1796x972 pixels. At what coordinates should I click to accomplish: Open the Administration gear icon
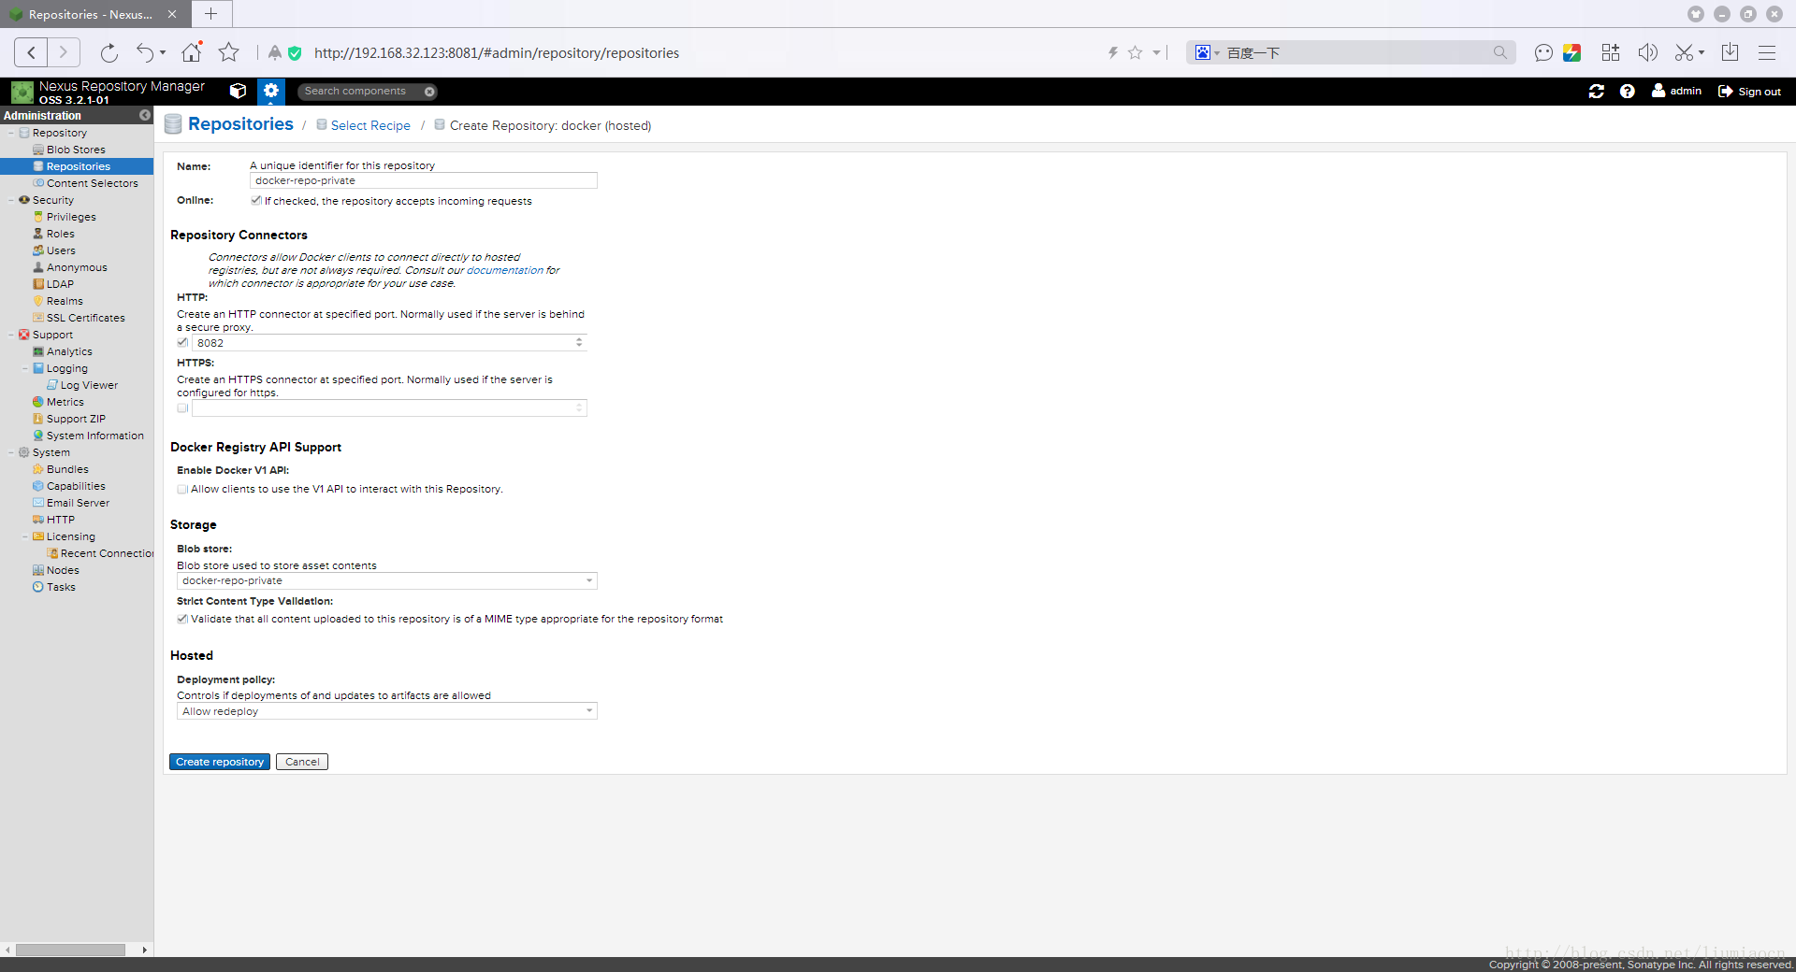[x=270, y=91]
